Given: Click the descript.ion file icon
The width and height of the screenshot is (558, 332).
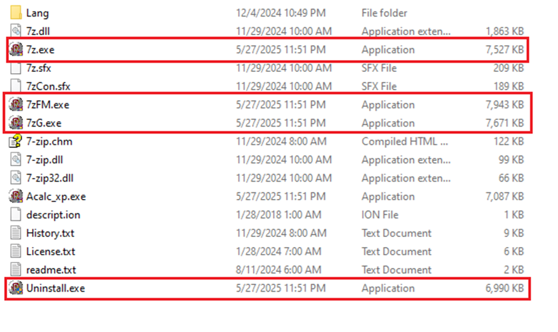Looking at the screenshot, I should (16, 214).
